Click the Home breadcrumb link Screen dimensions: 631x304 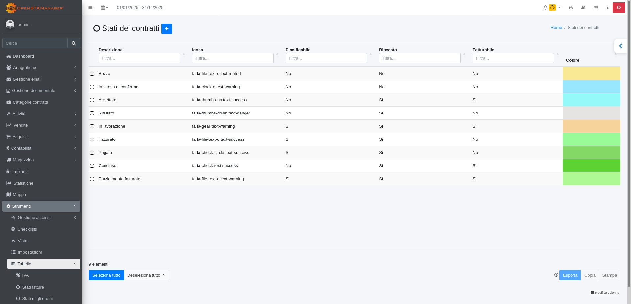pyautogui.click(x=556, y=28)
